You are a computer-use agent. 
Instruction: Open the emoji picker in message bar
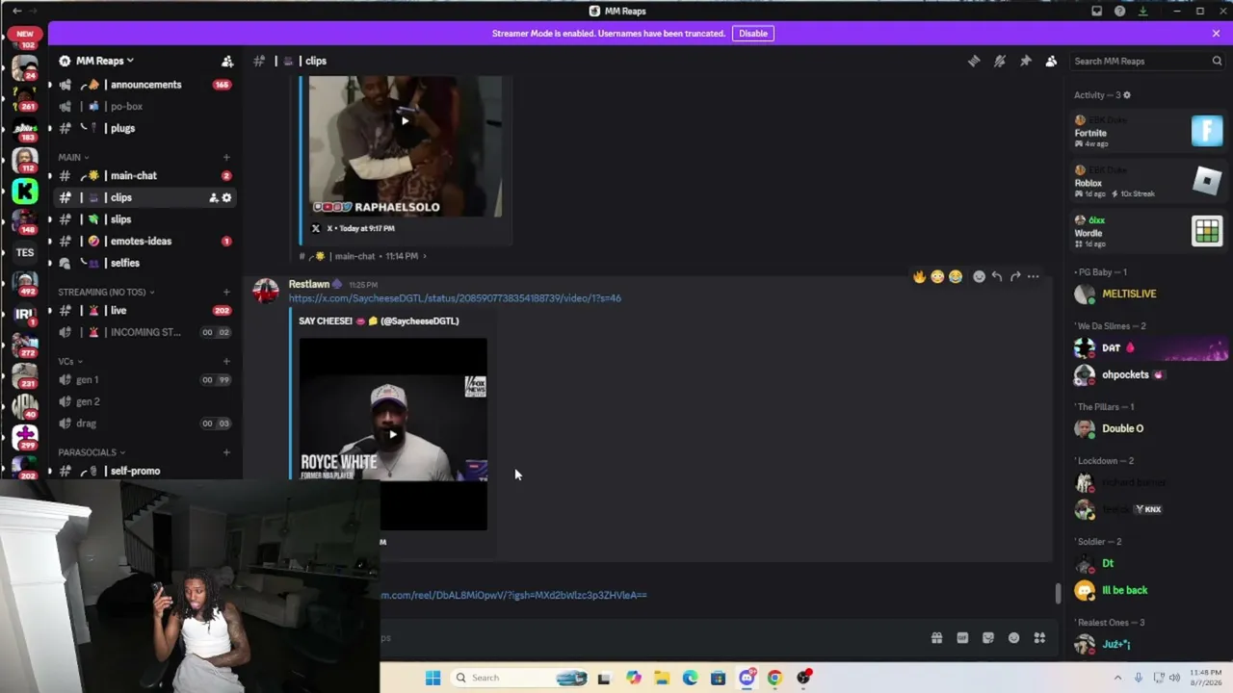tap(1013, 638)
